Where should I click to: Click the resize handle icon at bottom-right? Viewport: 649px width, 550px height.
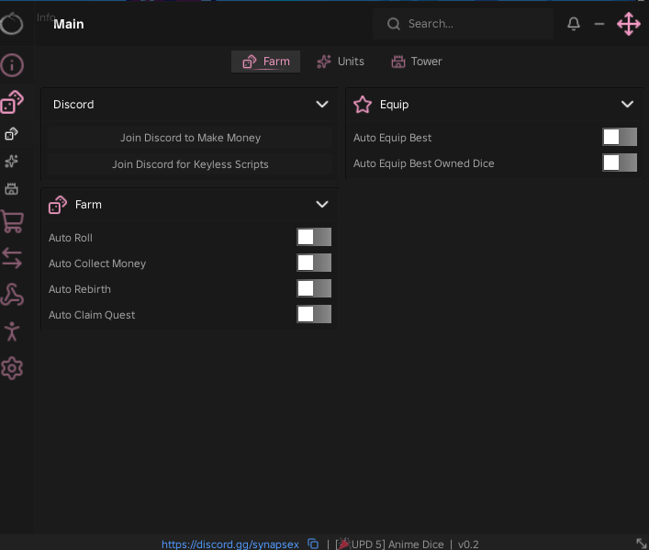pyautogui.click(x=642, y=543)
